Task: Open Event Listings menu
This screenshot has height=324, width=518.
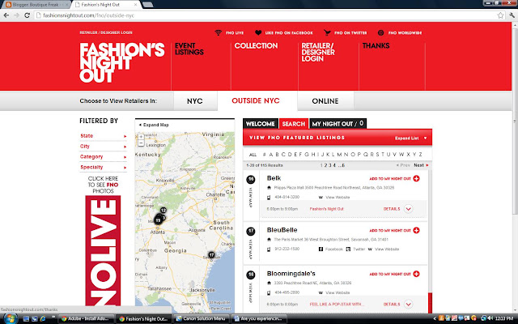Action: click(x=189, y=49)
